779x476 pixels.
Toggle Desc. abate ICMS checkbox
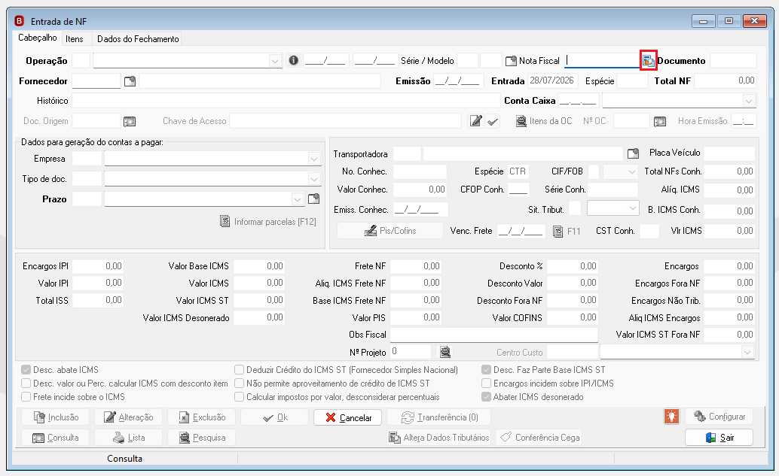[26, 370]
